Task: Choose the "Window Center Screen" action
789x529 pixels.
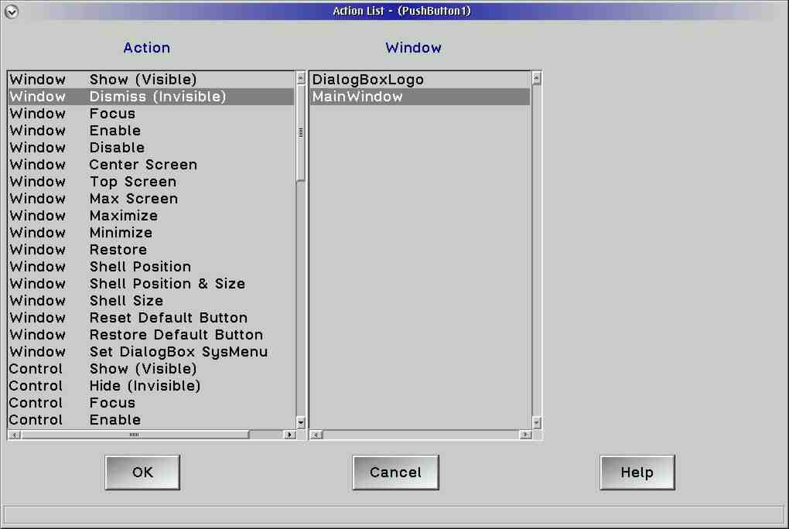Action: (x=152, y=165)
